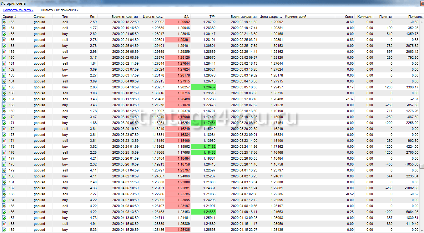Click the order icon for order 181
Screen dimensions: 424x233
click(4, 182)
